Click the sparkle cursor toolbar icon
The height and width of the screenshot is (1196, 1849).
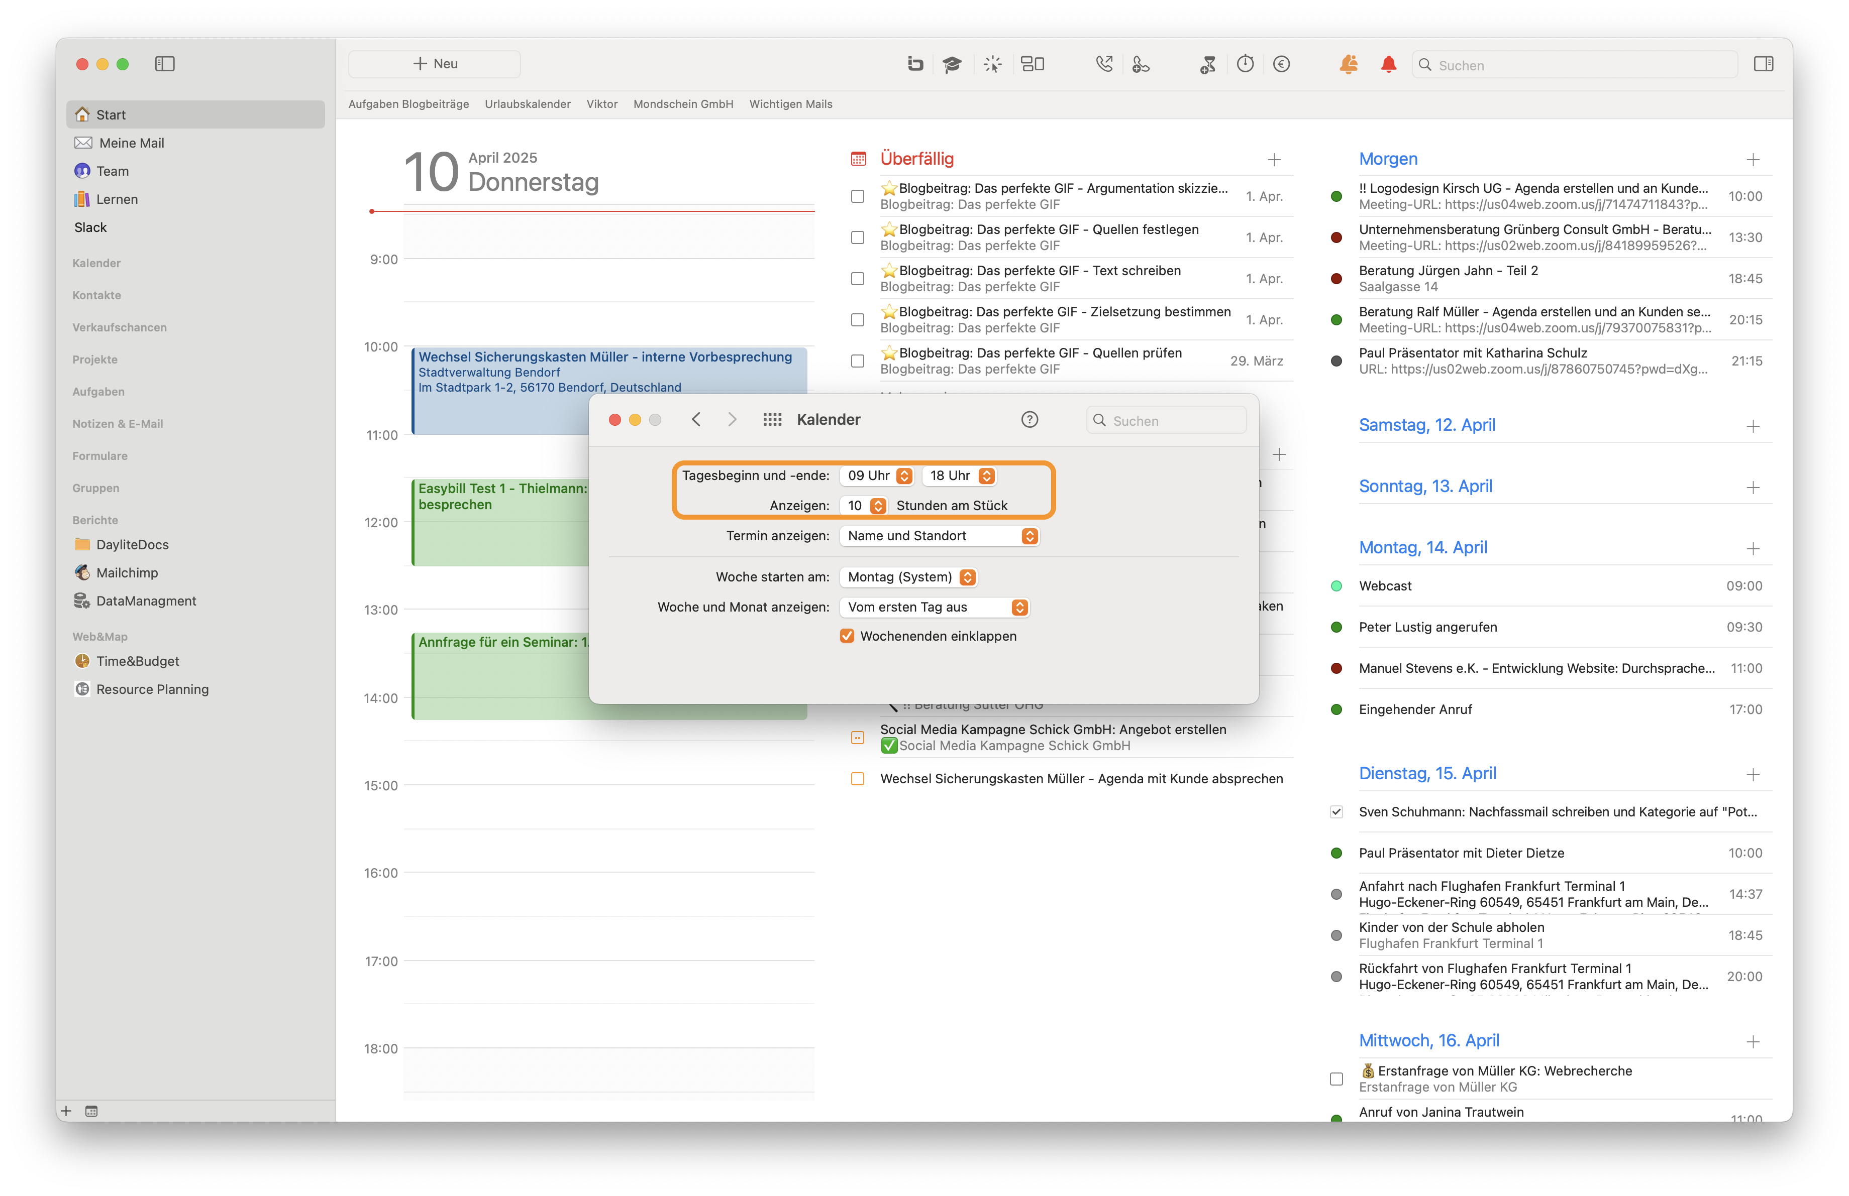[x=992, y=64]
